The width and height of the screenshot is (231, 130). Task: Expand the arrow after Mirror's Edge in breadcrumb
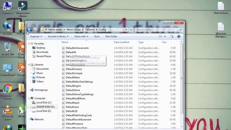point(83,30)
